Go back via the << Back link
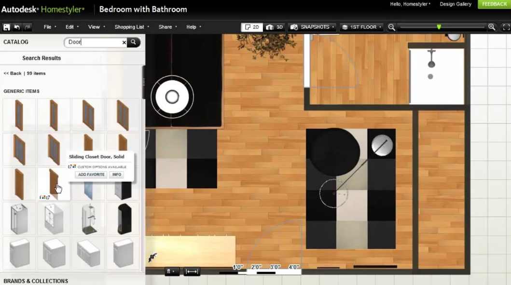This screenshot has height=285, width=511. [13, 73]
